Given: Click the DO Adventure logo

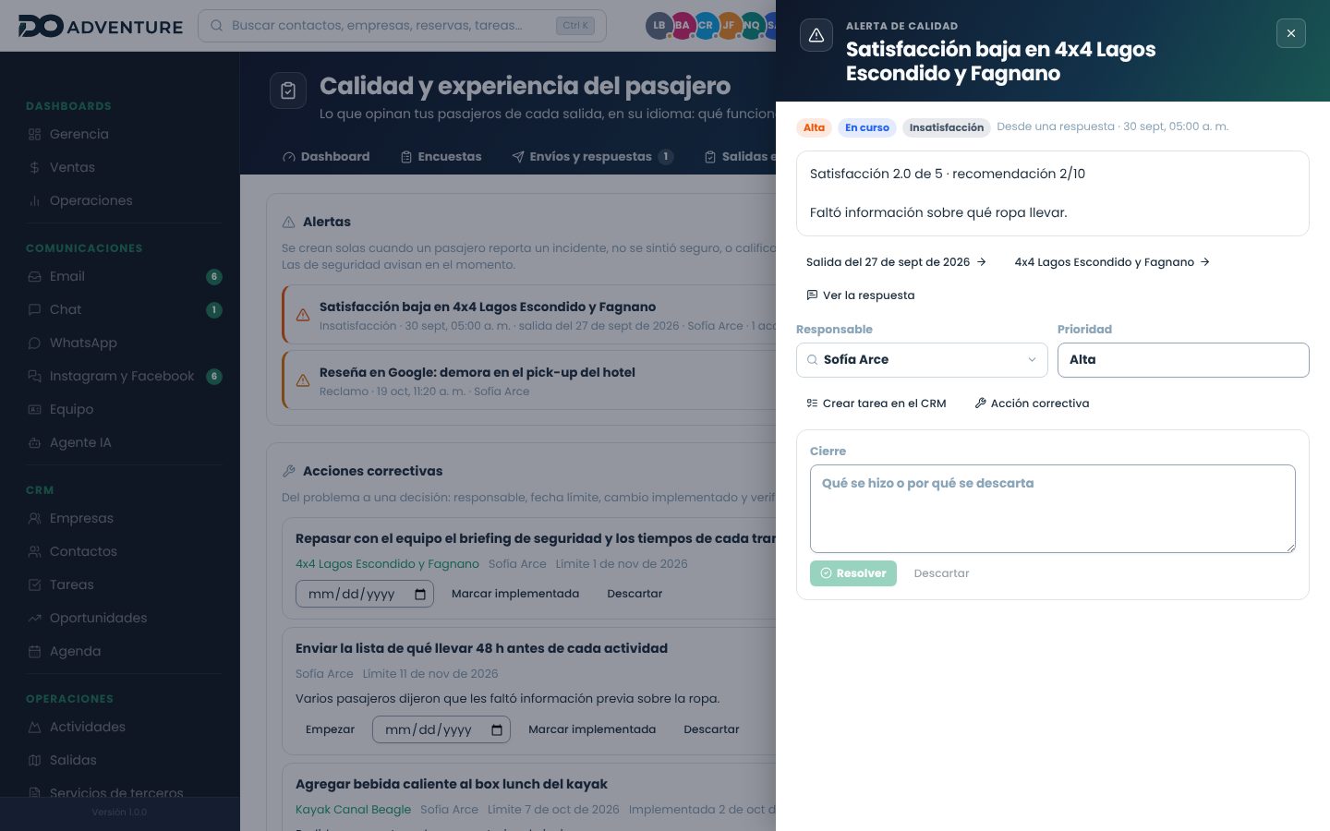Looking at the screenshot, I should pos(101,26).
